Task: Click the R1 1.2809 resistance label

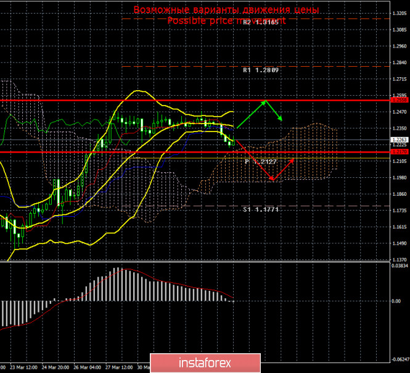Action: pos(261,70)
